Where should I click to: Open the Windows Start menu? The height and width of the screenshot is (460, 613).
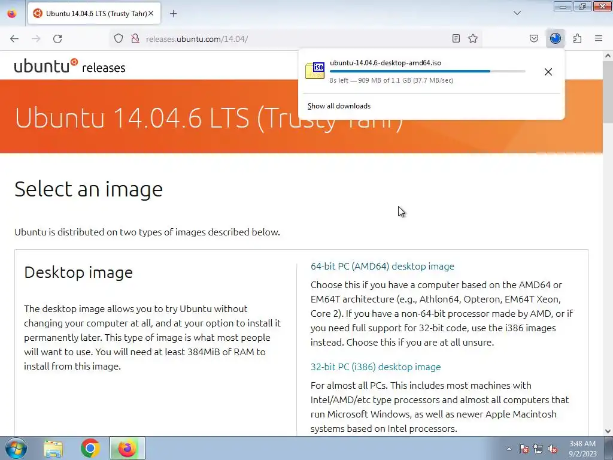click(x=16, y=448)
